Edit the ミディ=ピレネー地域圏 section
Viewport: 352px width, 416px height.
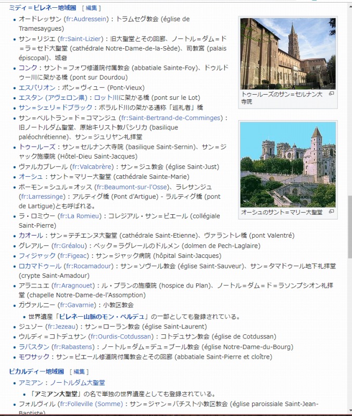pos(92,8)
